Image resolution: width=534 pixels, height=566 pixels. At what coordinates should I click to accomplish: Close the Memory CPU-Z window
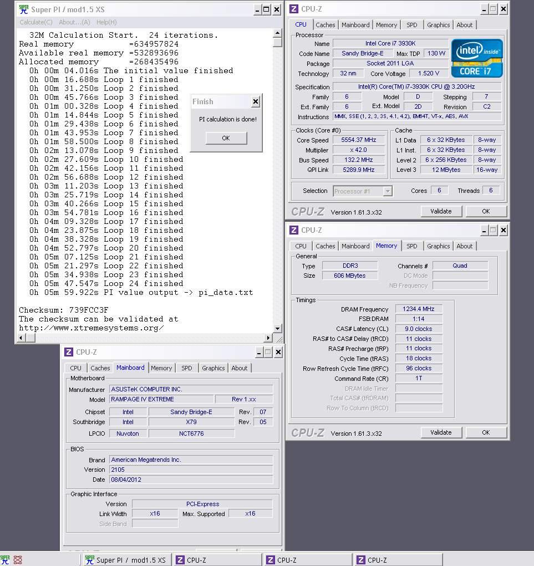[x=504, y=230]
